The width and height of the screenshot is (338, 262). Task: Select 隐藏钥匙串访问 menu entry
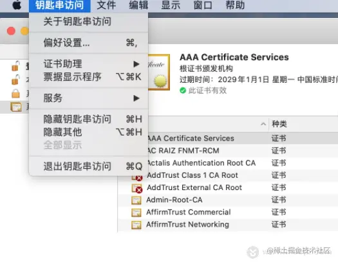tap(89, 119)
